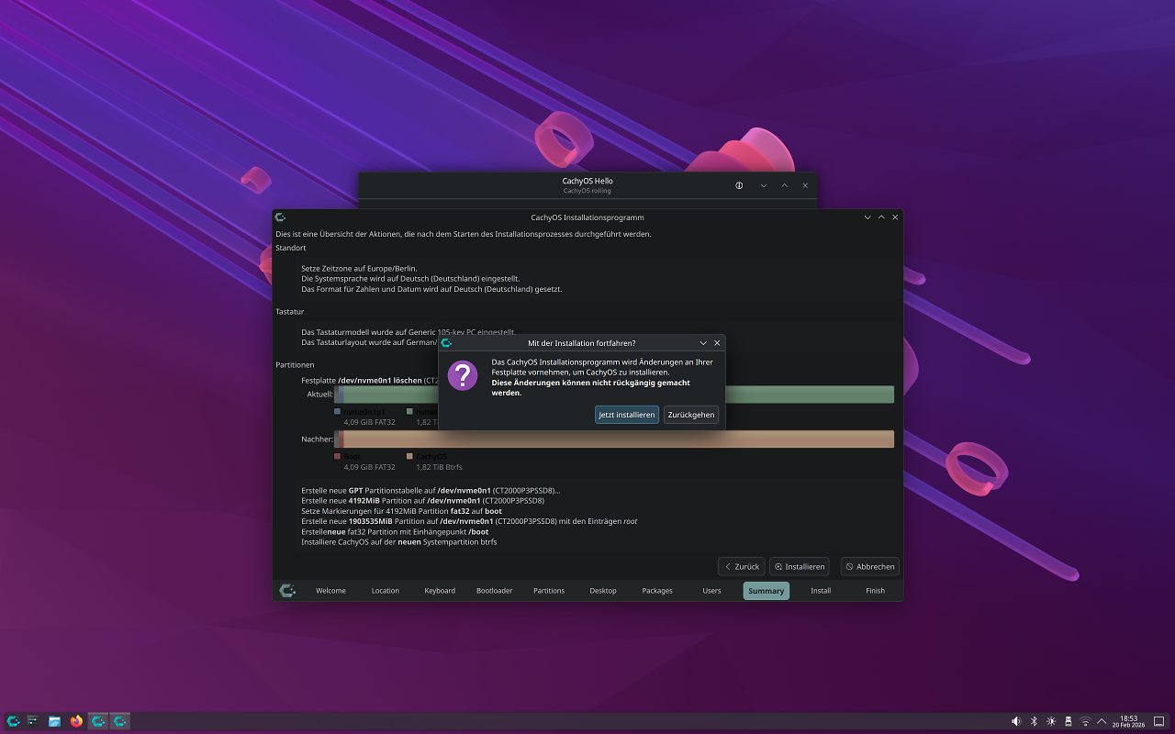Screen dimensions: 1175x734
Task: Click the down chevron in the CachyOS Hello title bar
Action: [764, 185]
